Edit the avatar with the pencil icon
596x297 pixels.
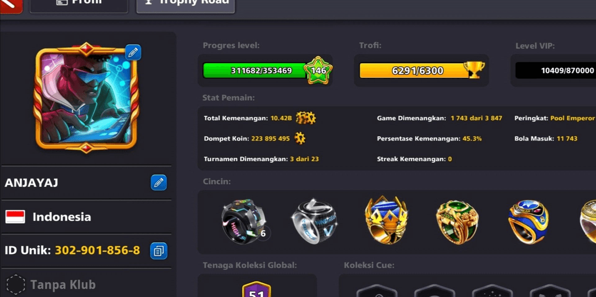pos(133,52)
